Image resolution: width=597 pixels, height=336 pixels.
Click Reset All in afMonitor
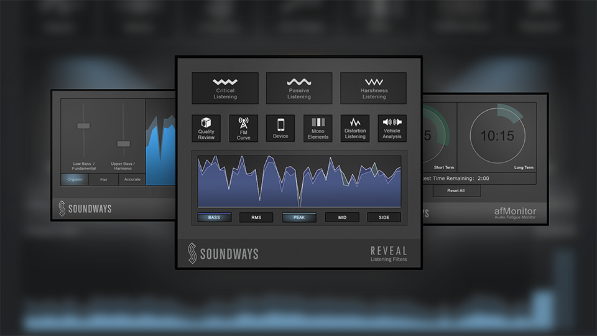coord(456,190)
